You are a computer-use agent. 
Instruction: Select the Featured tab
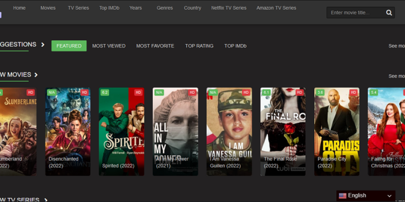69,46
